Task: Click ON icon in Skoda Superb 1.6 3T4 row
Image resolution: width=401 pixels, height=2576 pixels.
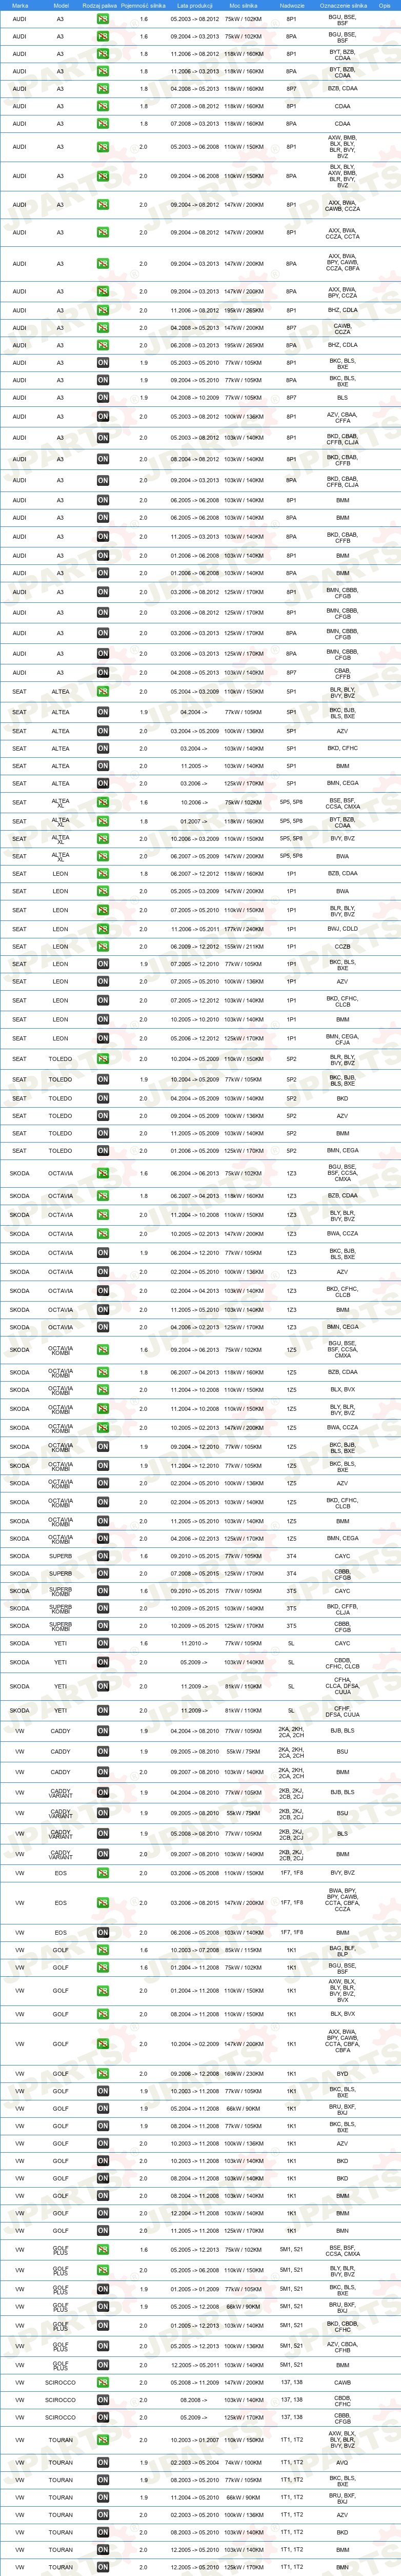Action: point(102,1555)
